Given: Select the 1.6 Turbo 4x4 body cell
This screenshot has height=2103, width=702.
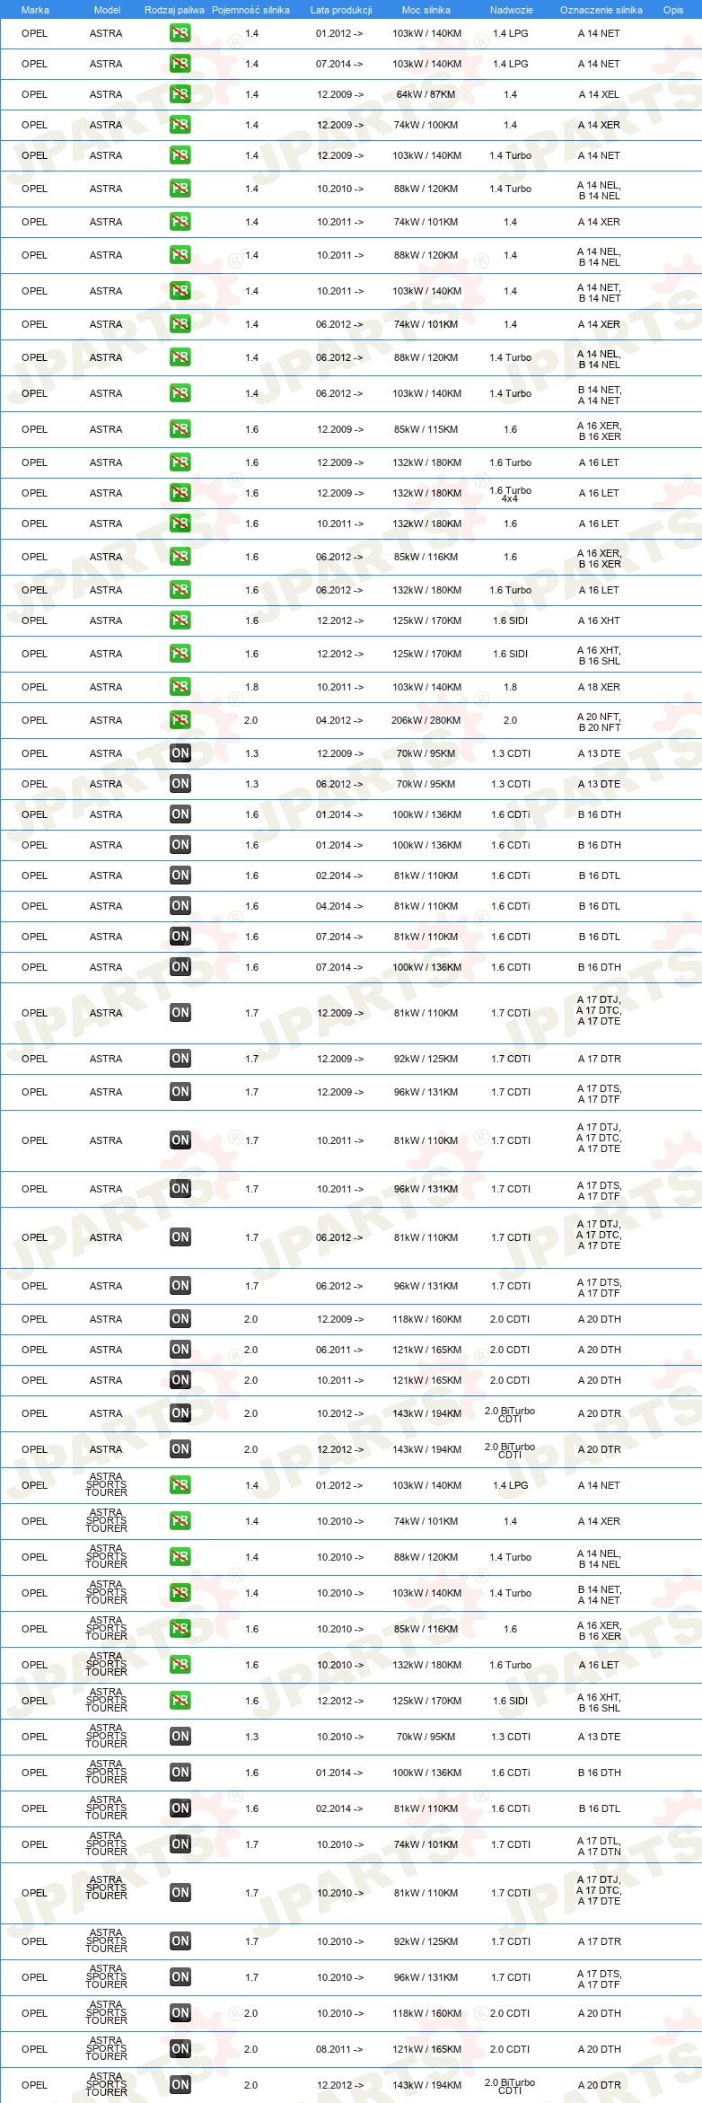Looking at the screenshot, I should 511,494.
